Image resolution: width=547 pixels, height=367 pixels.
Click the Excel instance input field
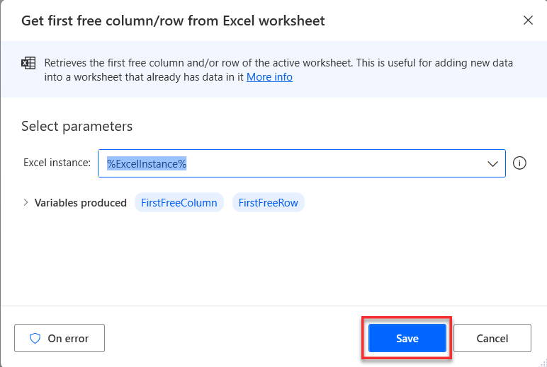click(301, 163)
